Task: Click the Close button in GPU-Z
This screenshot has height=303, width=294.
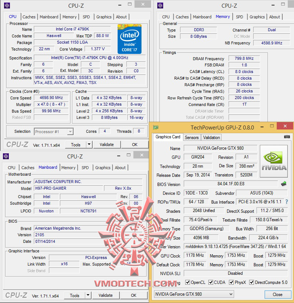Action: [277, 294]
